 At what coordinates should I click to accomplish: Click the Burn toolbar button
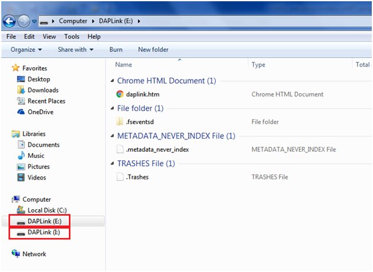click(116, 49)
